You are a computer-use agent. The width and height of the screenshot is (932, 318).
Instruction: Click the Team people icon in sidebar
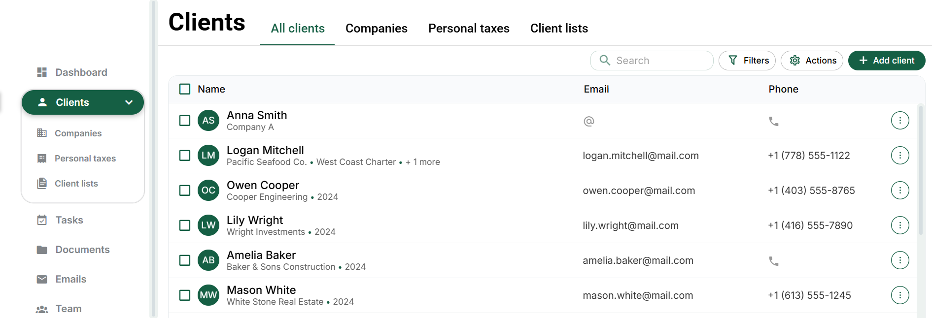pyautogui.click(x=42, y=309)
